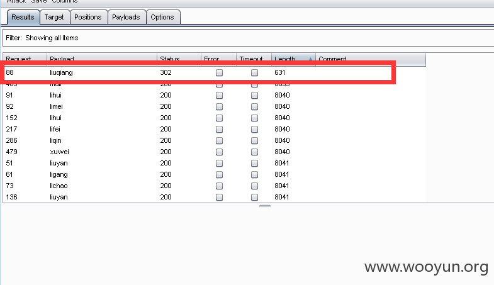Click length 8040 in liqin row

(282, 140)
